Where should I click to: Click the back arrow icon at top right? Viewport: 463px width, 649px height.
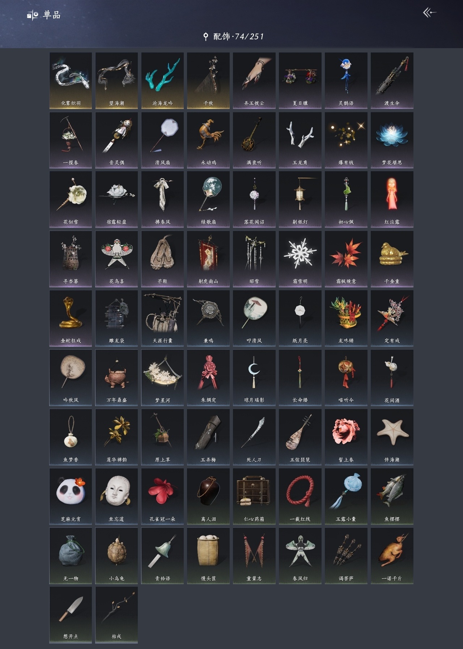pos(430,13)
